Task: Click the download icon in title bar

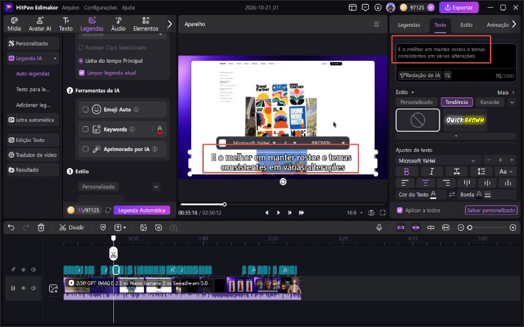Action: click(x=378, y=7)
